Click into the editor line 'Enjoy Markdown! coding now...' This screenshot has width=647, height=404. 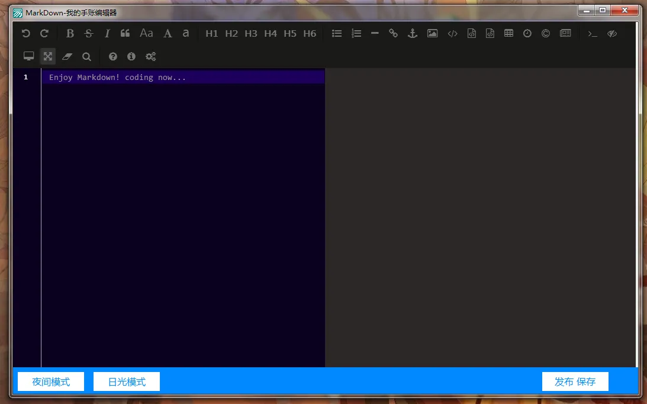pyautogui.click(x=117, y=78)
